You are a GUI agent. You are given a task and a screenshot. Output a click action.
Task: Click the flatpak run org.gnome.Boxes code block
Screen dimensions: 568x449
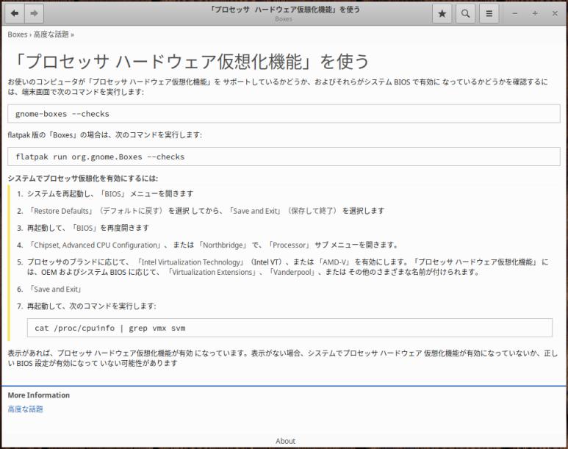point(284,157)
